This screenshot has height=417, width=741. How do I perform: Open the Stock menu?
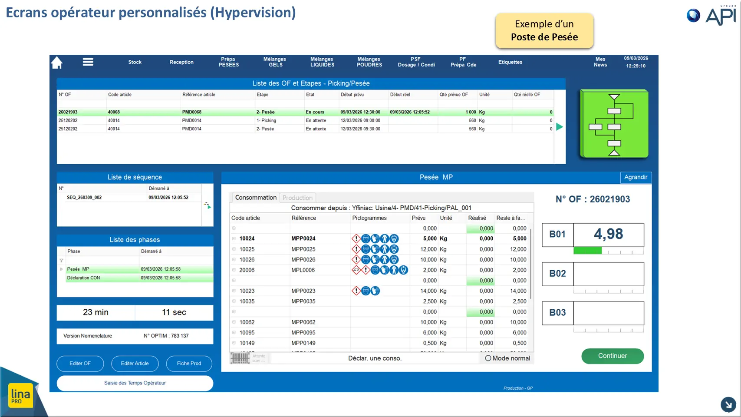(x=135, y=62)
